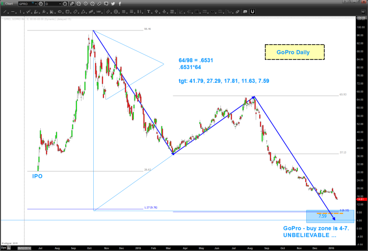The width and height of the screenshot is (368, 251).
Task: Expand options arrow next to triangle tool
Action: point(86,13)
